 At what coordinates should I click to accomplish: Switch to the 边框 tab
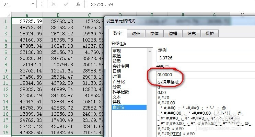coord(173,34)
